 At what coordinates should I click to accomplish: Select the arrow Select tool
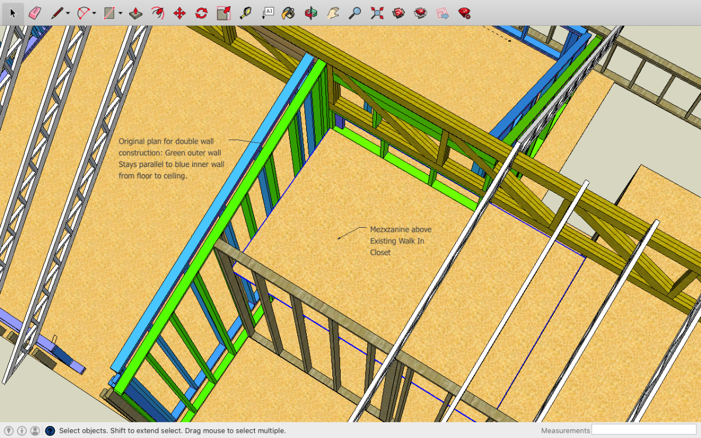coord(13,13)
